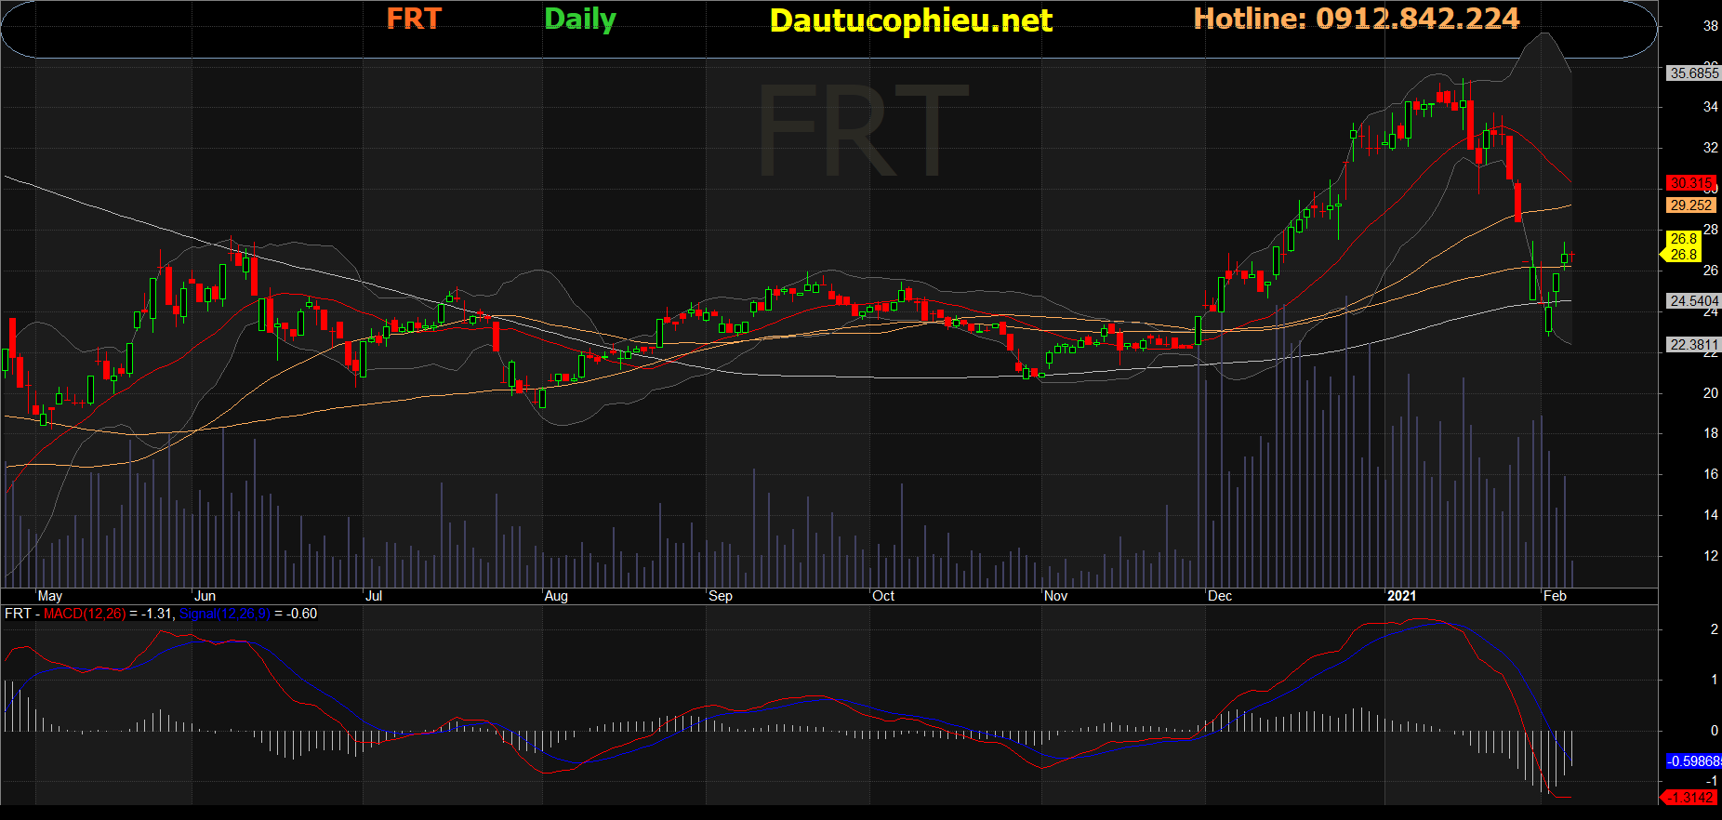Select the 24.5404 price tag
The height and width of the screenshot is (820, 1722).
click(1693, 301)
